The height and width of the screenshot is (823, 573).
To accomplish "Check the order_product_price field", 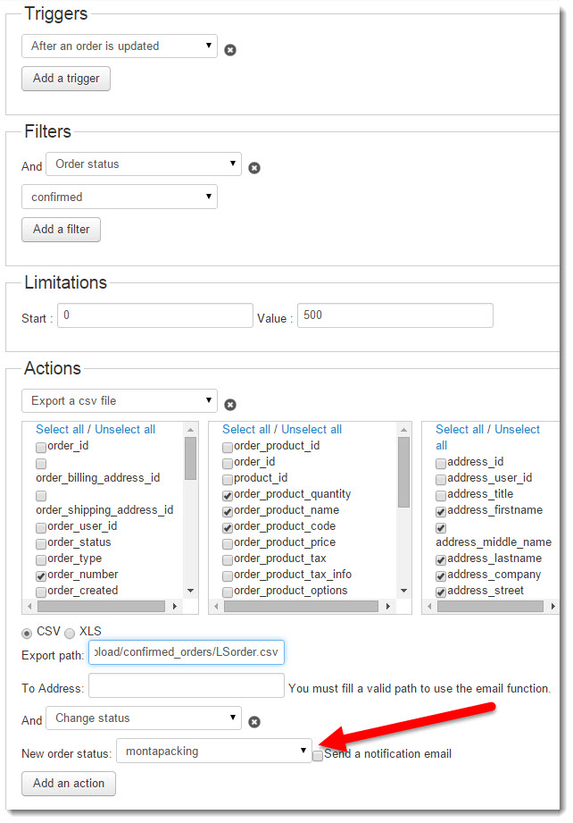I will pyautogui.click(x=228, y=543).
